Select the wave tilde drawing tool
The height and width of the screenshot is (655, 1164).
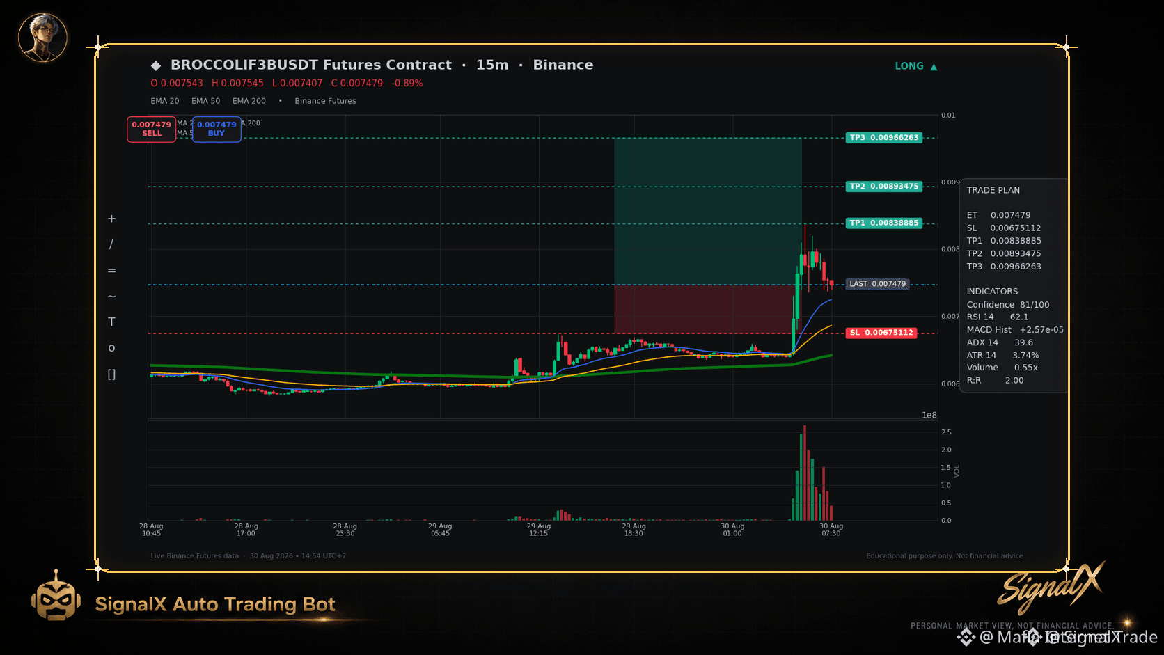click(x=111, y=297)
